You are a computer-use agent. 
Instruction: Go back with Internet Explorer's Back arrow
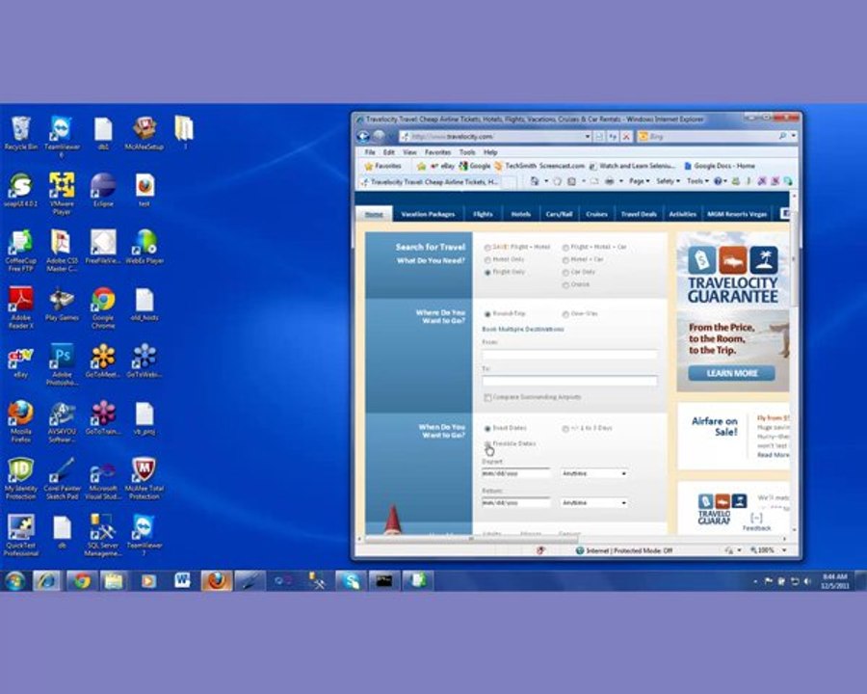363,136
